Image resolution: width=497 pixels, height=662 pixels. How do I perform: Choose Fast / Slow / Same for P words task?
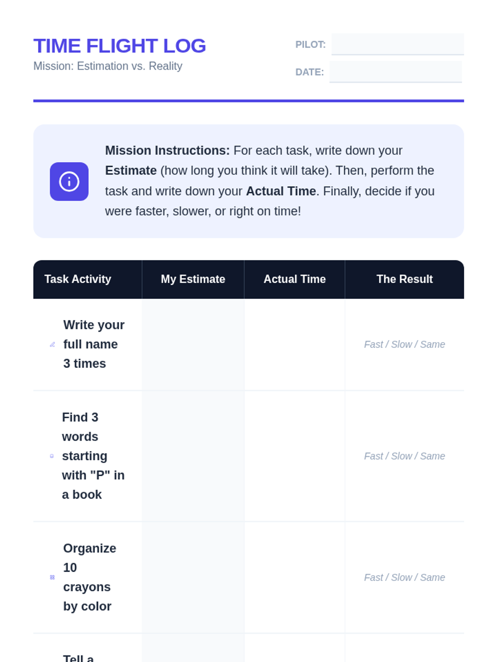(x=404, y=456)
